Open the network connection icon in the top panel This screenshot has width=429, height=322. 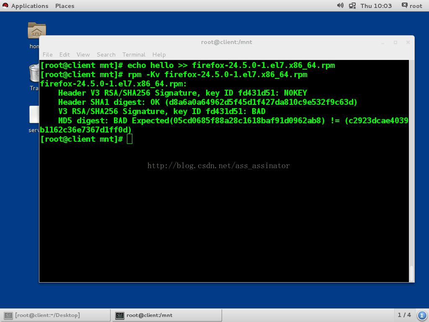pos(352,5)
